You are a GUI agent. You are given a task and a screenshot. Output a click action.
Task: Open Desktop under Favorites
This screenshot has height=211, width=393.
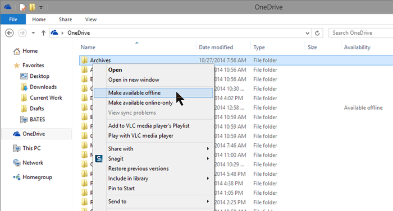(x=39, y=76)
